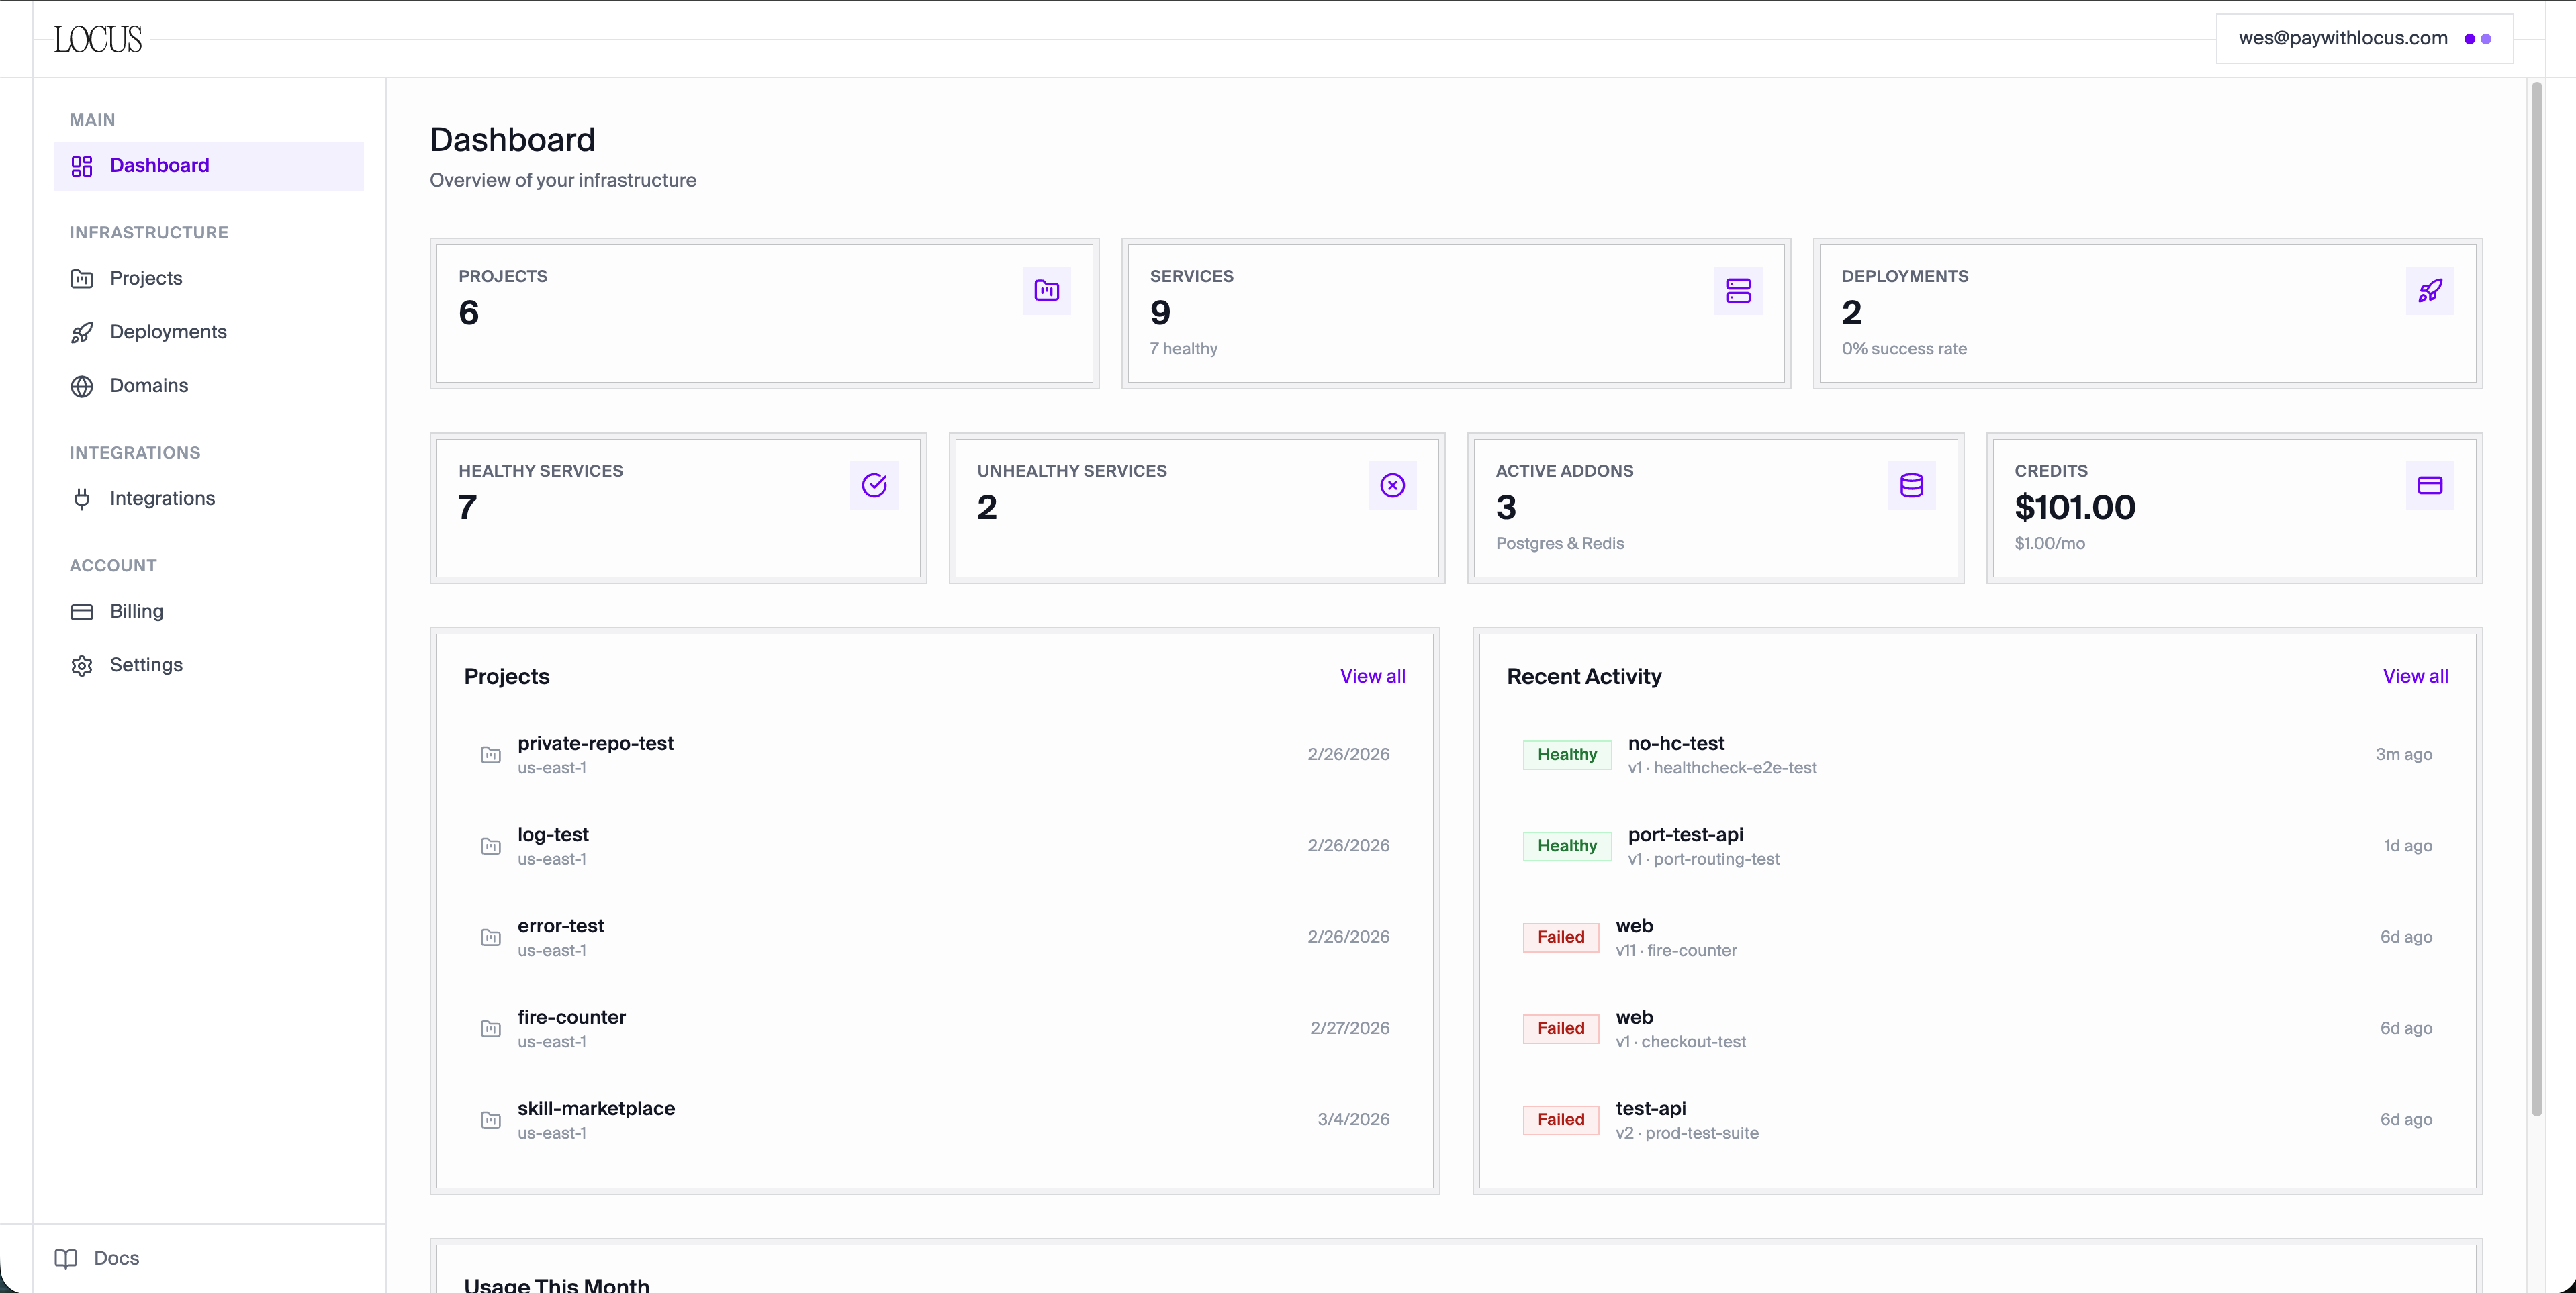Open Deployments in the sidebar
The height and width of the screenshot is (1293, 2576).
(168, 332)
